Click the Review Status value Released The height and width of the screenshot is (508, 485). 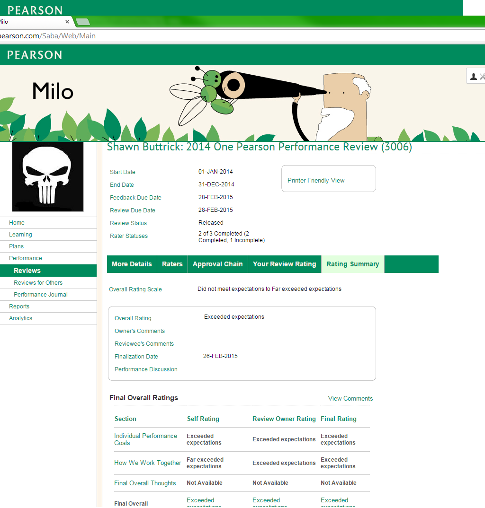pyautogui.click(x=211, y=223)
